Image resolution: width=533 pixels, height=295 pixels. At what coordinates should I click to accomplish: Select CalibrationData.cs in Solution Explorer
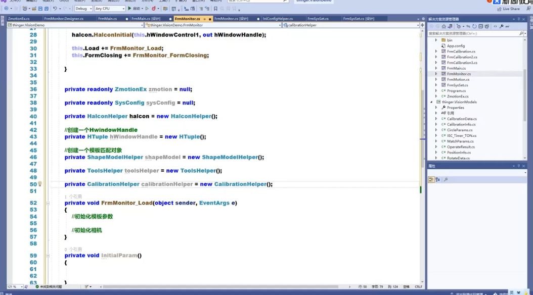462,119
